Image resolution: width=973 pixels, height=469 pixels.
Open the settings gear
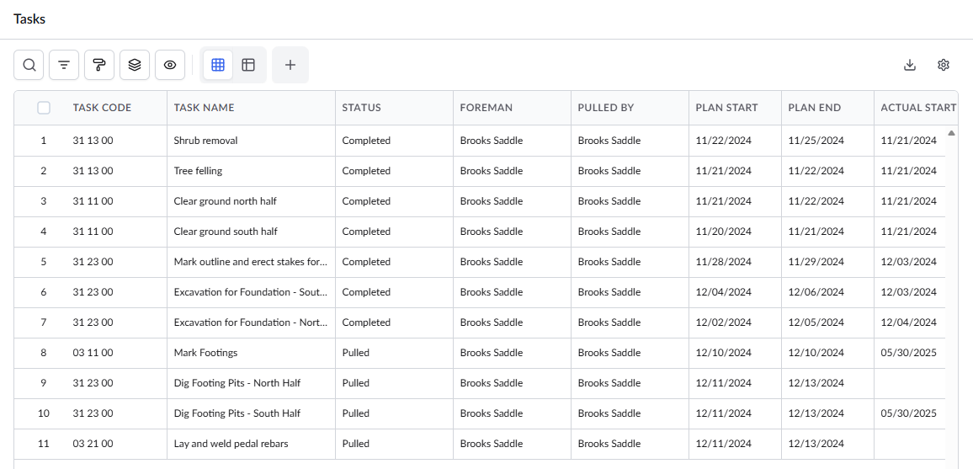944,65
